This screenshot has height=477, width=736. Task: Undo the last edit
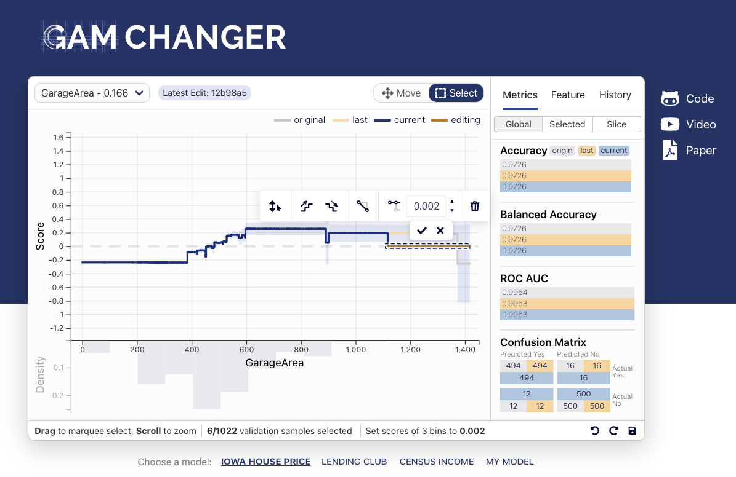click(594, 431)
